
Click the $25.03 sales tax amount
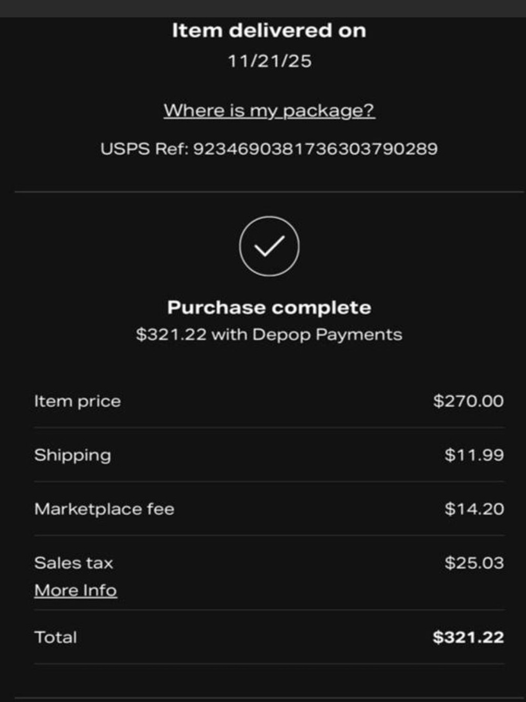click(x=474, y=563)
